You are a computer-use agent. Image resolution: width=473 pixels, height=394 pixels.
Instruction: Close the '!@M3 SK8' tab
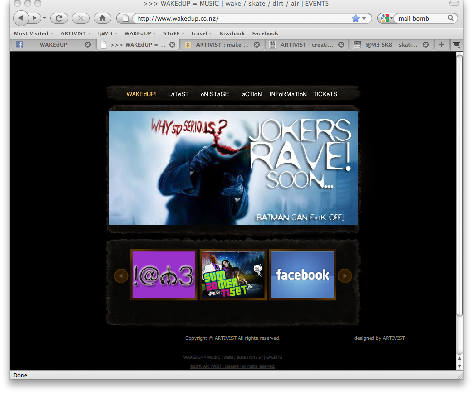click(425, 45)
